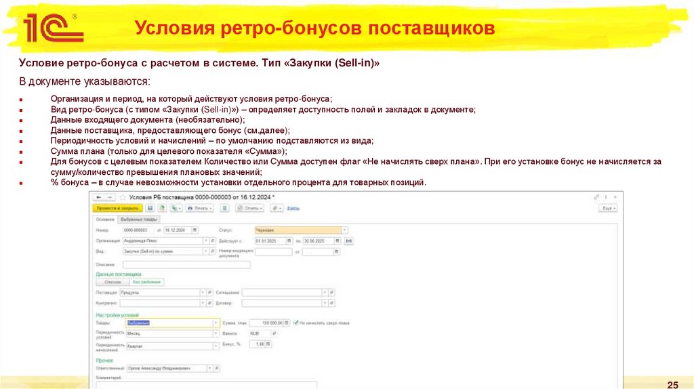694x389 pixels.
Task: Expand the Статус dropdown
Action: click(344, 230)
